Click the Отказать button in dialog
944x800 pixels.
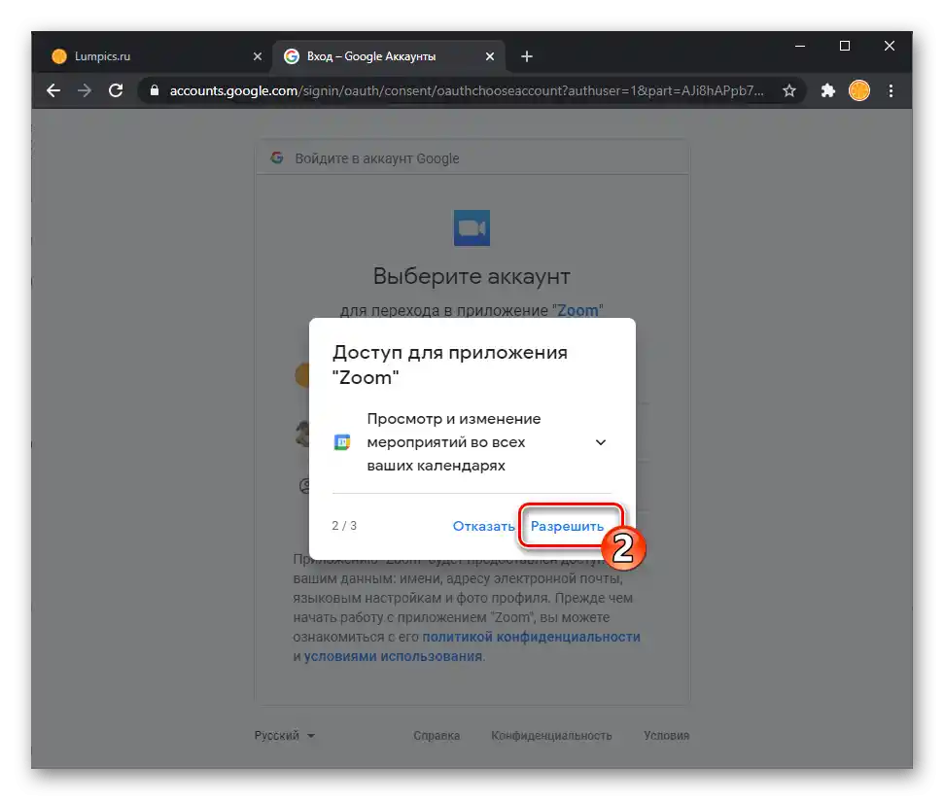[x=483, y=526]
